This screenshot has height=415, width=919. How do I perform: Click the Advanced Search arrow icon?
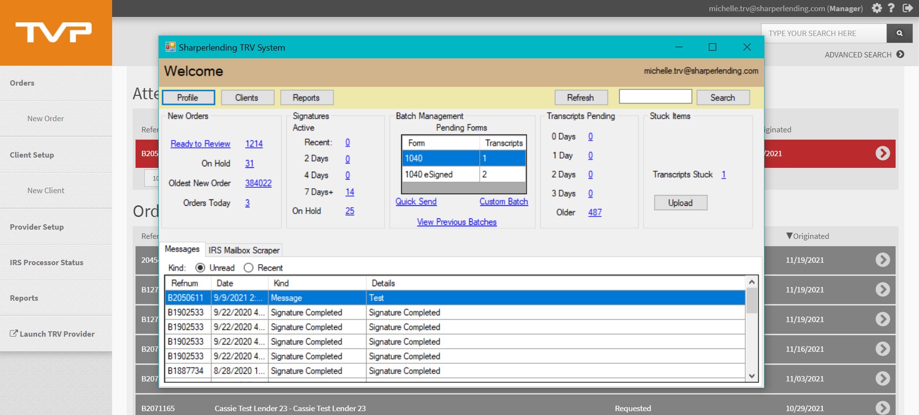pyautogui.click(x=900, y=54)
